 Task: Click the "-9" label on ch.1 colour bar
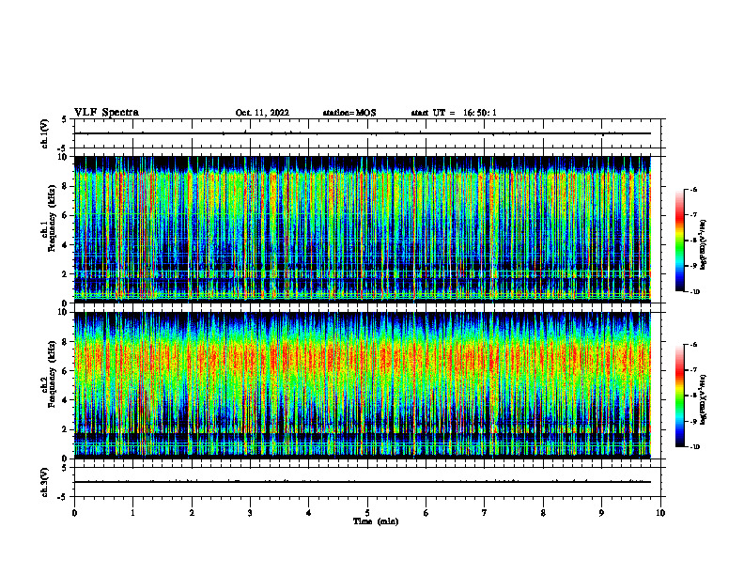tap(693, 266)
